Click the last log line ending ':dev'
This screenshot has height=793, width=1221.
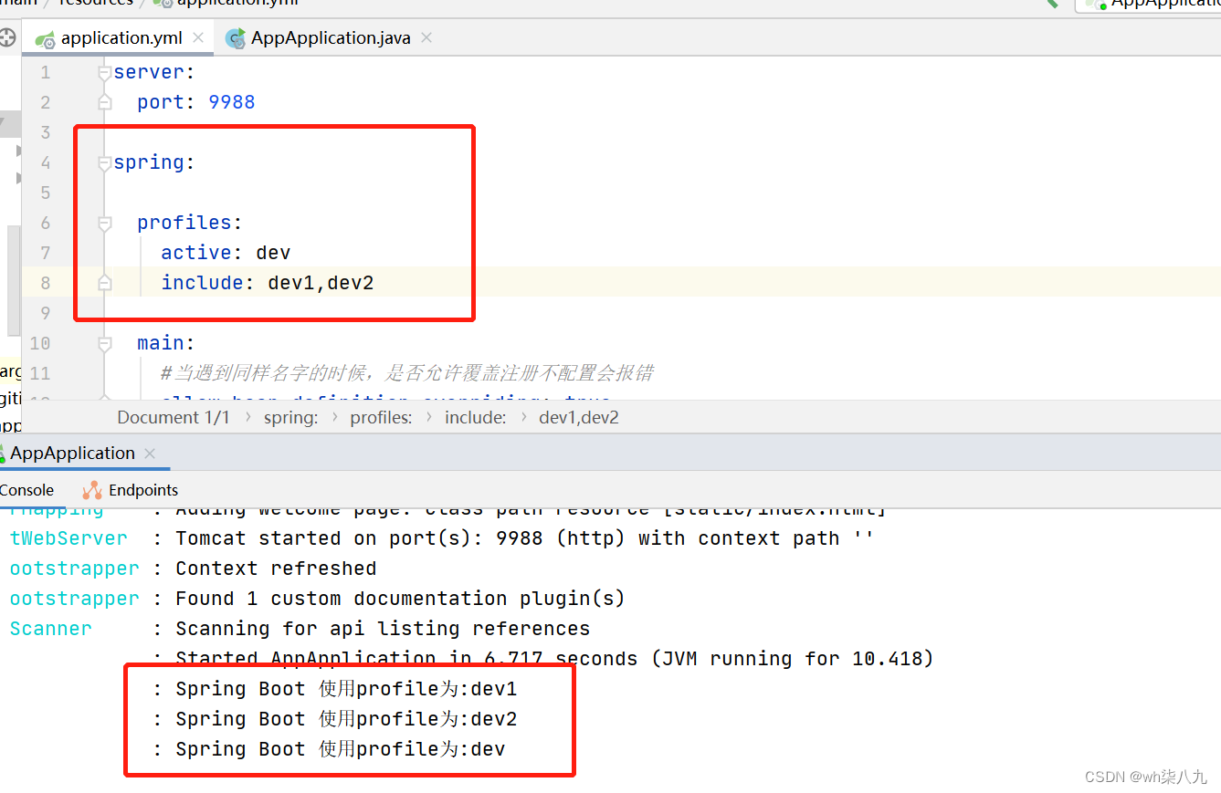point(340,749)
